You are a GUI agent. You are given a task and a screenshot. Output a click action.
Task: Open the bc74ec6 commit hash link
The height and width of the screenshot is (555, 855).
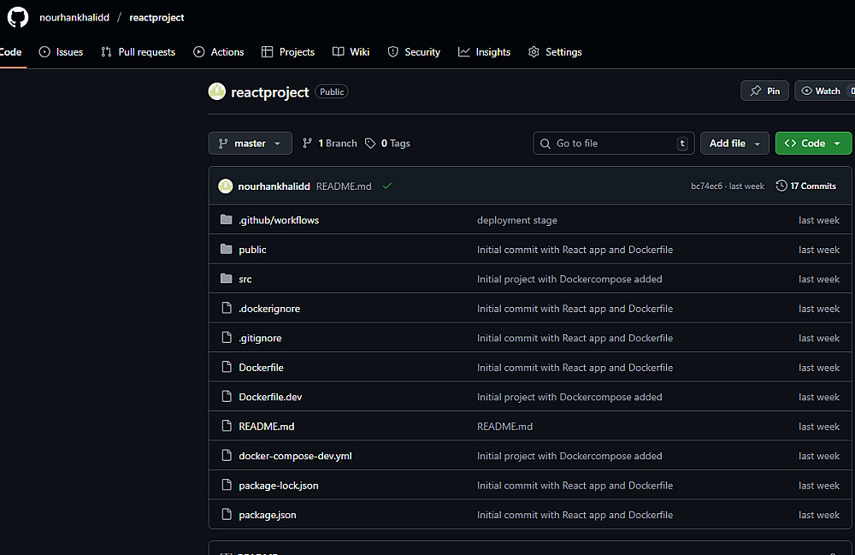coord(705,186)
